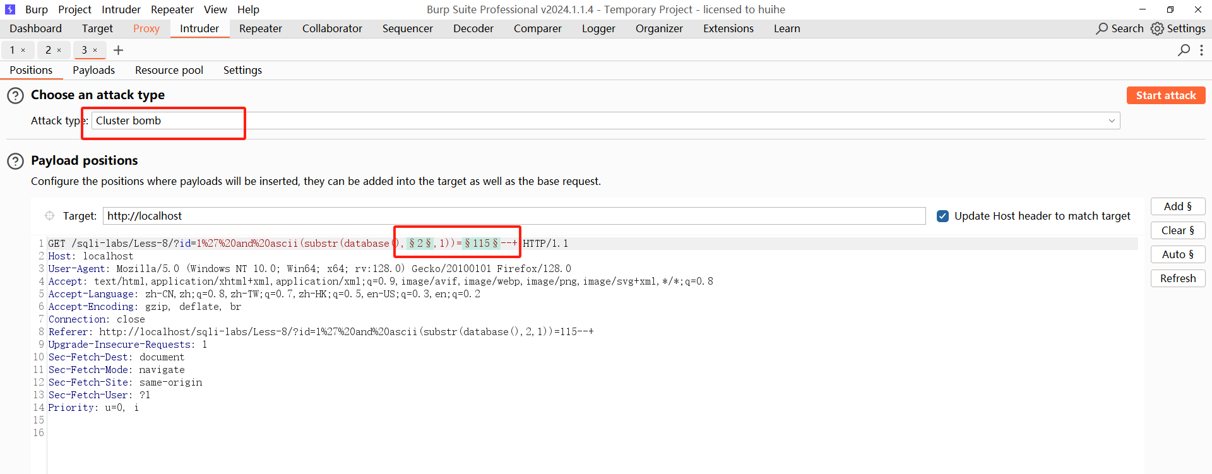The height and width of the screenshot is (474, 1212).
Task: Open the Extensions tab
Action: 728,28
